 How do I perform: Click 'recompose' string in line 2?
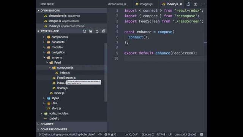tap(186, 16)
